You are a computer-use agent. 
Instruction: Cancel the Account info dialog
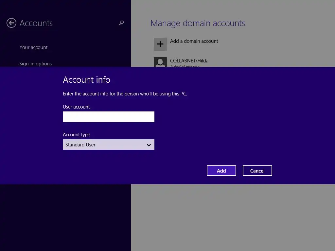(257, 171)
